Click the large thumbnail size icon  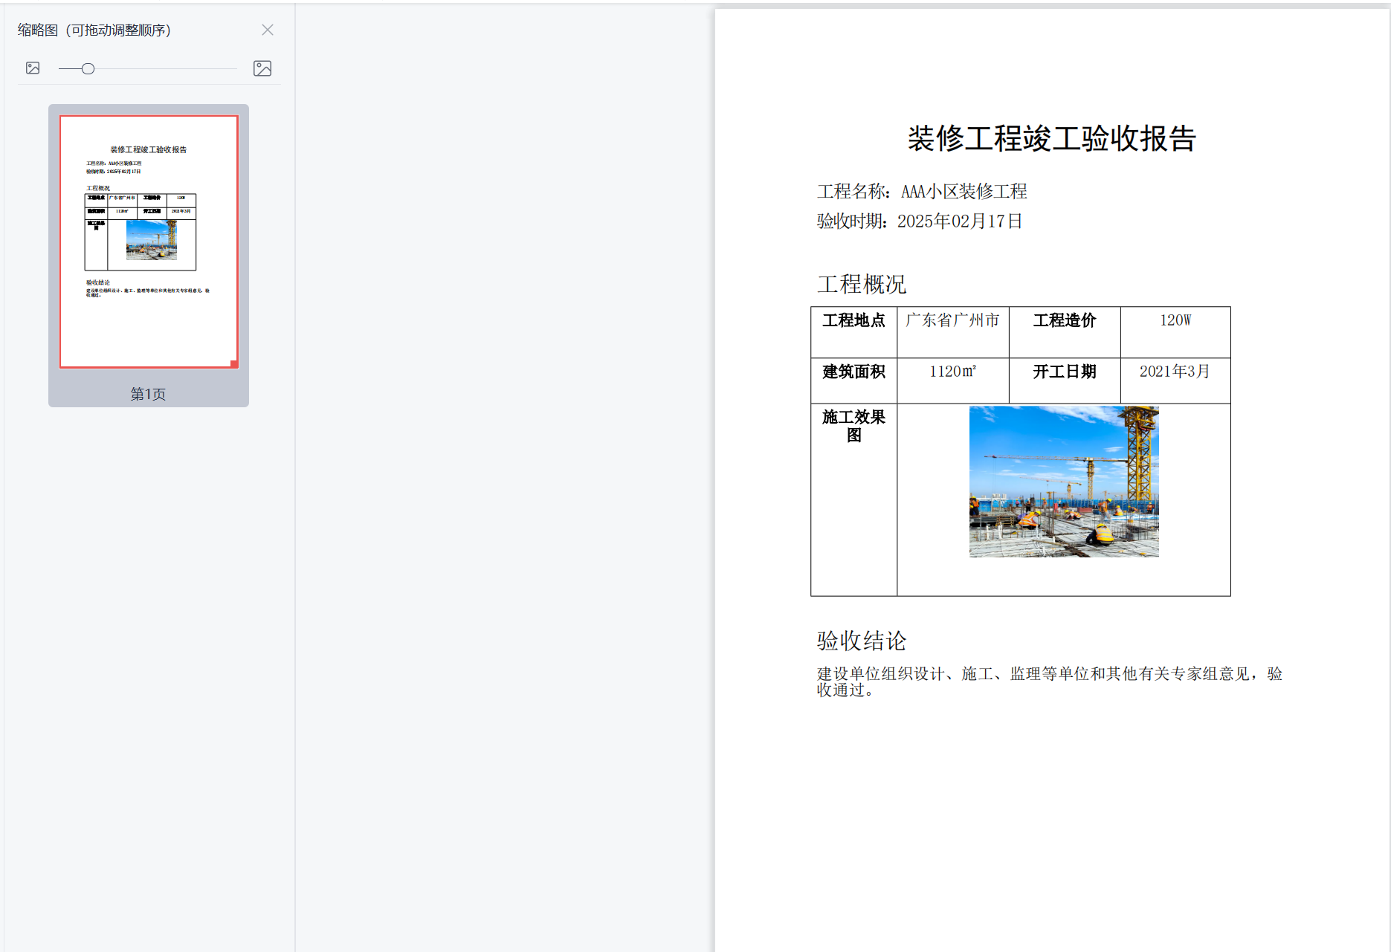(262, 68)
